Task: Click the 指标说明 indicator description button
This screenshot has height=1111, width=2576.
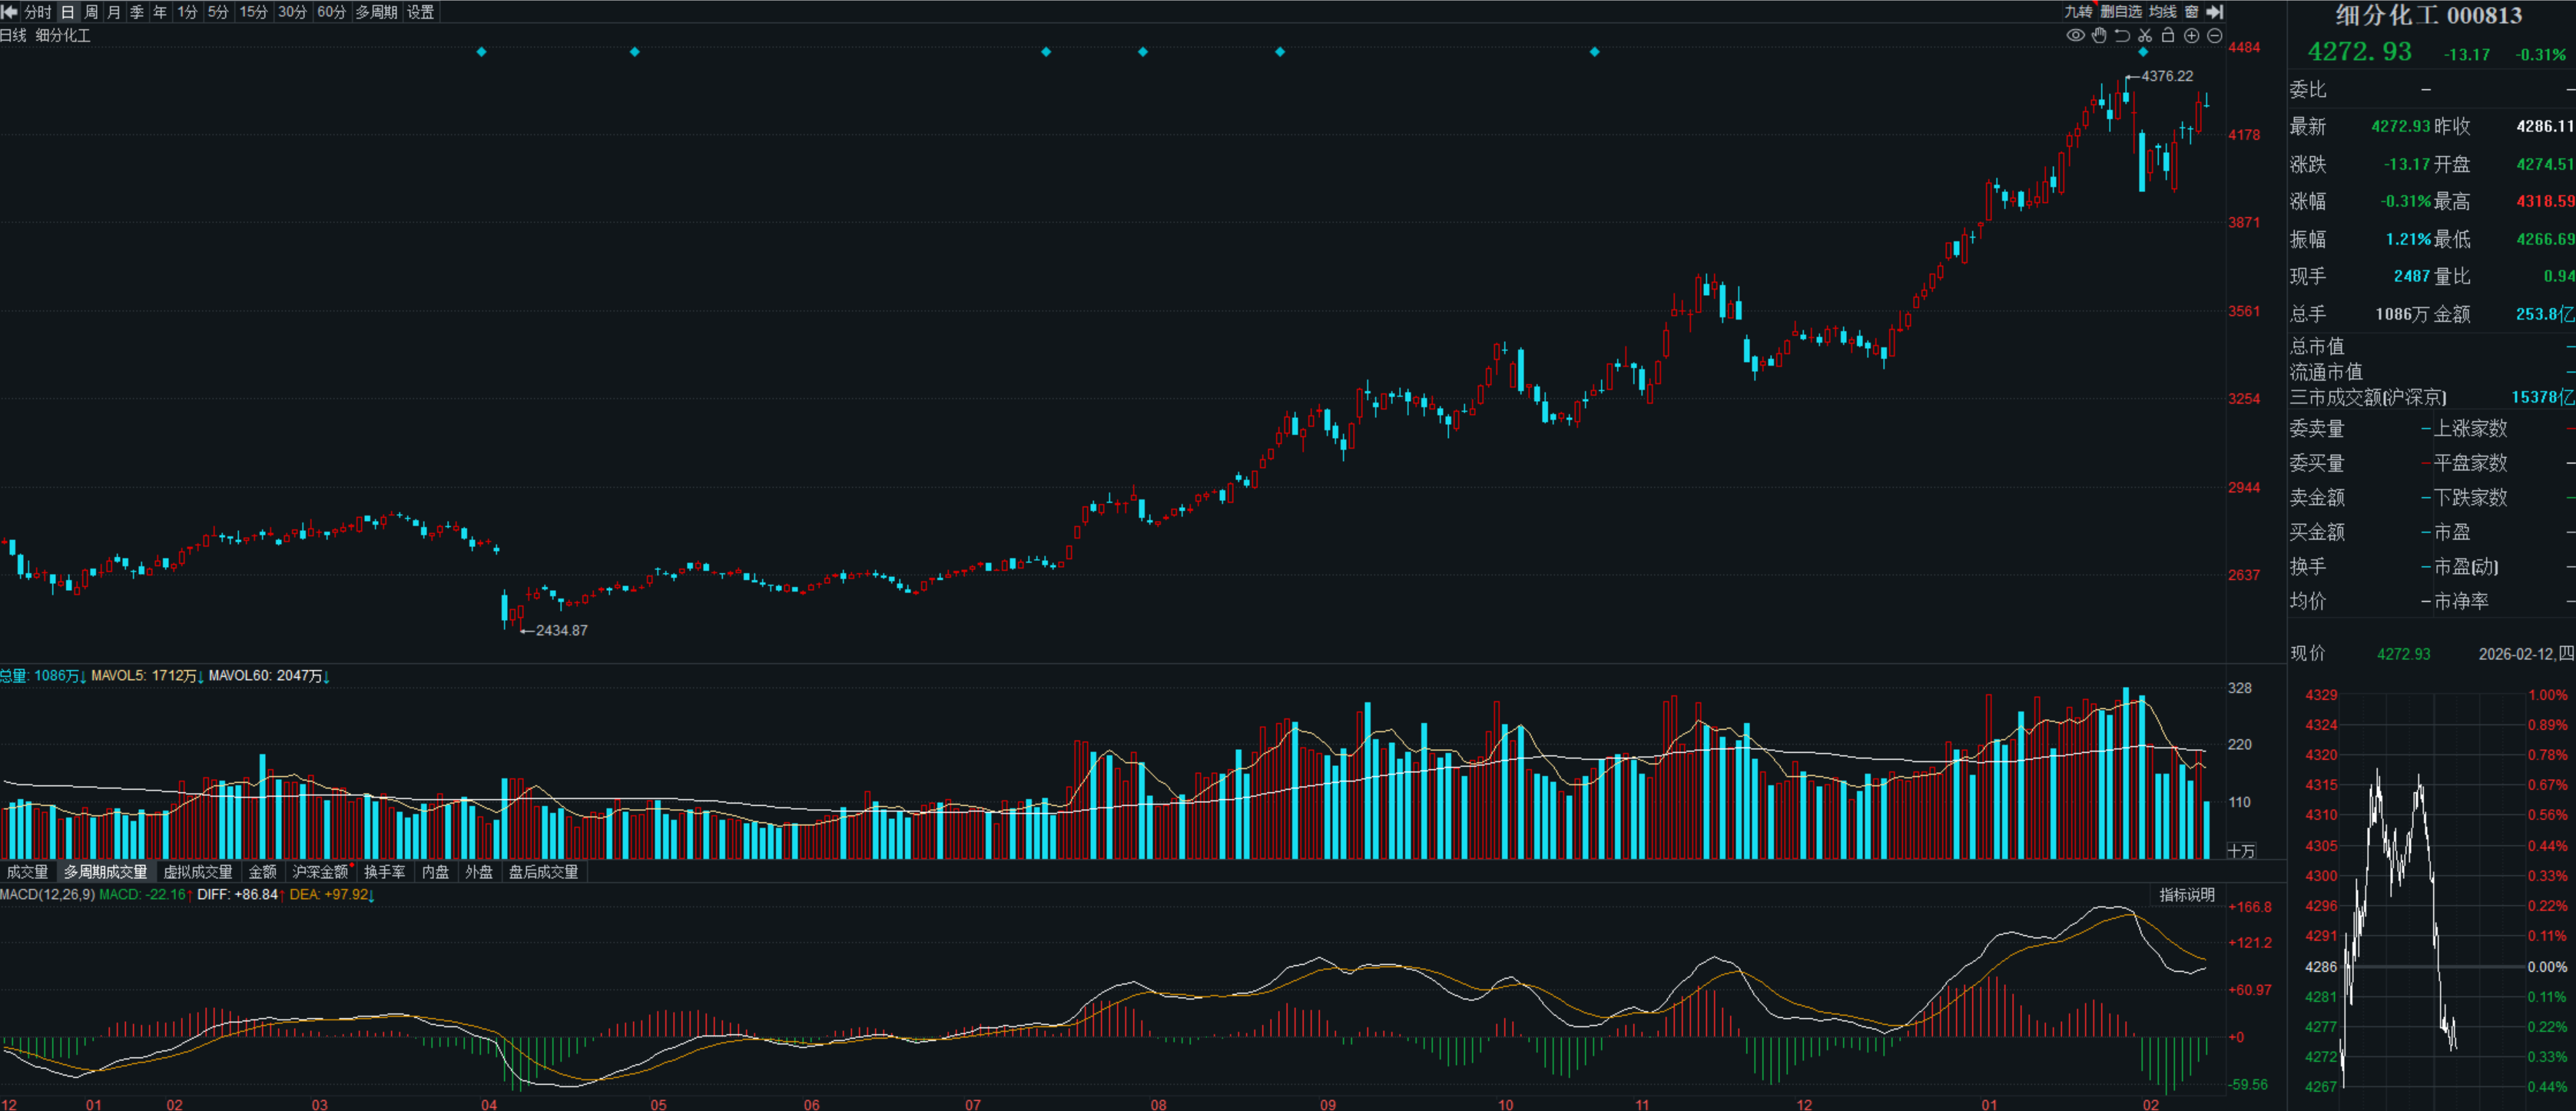Action: [x=2187, y=895]
